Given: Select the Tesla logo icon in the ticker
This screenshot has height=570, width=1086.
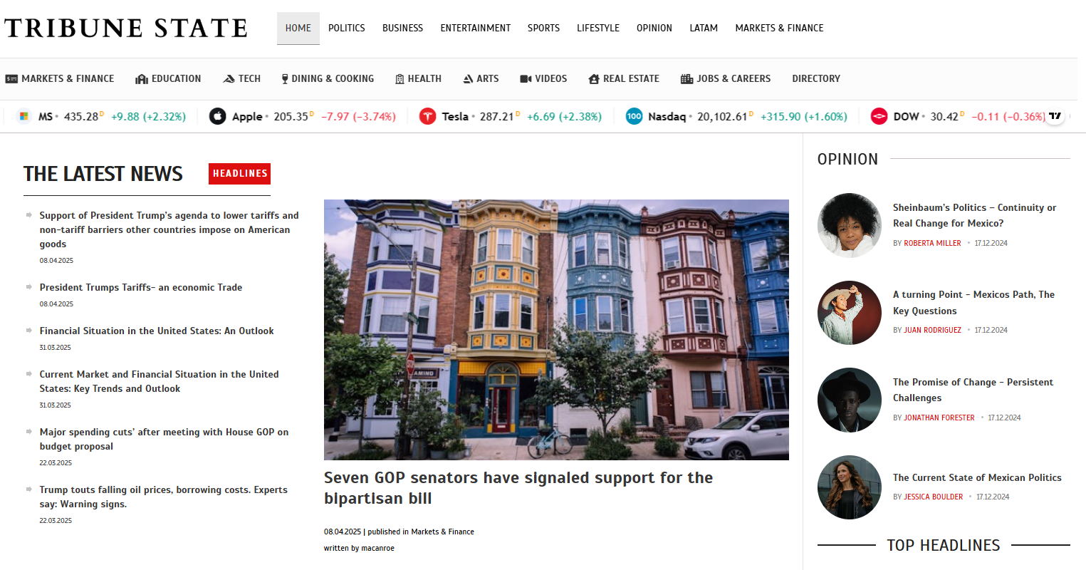Looking at the screenshot, I should 428,115.
